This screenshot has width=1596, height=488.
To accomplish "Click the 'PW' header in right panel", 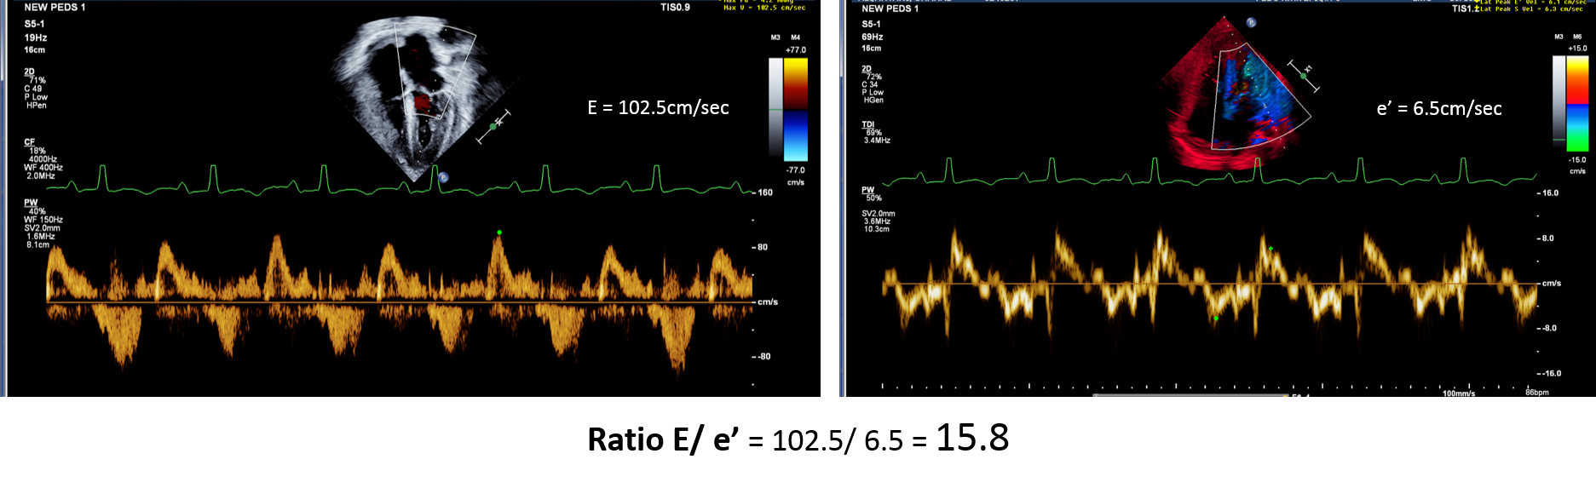I will (867, 190).
